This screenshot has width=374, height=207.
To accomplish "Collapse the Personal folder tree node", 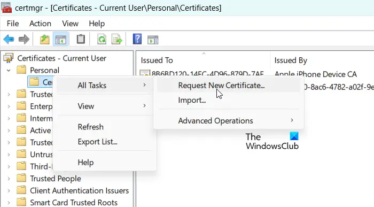I will 9,71.
